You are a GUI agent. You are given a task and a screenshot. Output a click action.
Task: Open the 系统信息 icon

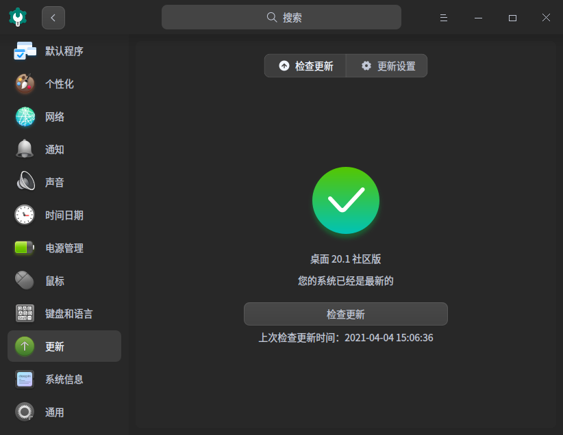click(25, 379)
